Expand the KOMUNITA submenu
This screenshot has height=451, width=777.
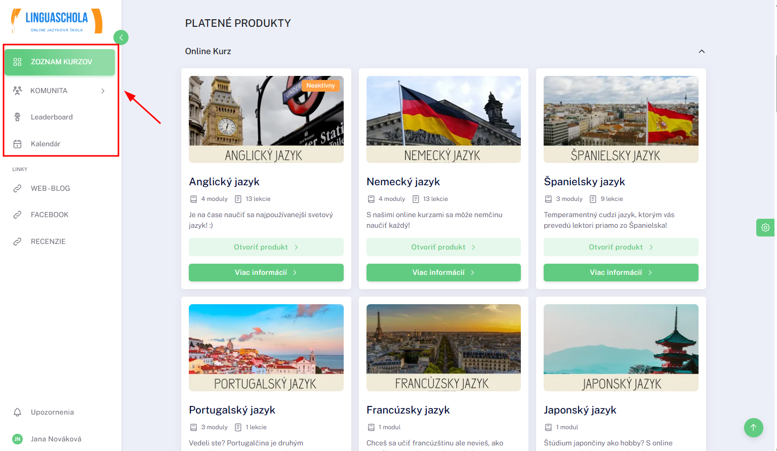click(x=60, y=91)
